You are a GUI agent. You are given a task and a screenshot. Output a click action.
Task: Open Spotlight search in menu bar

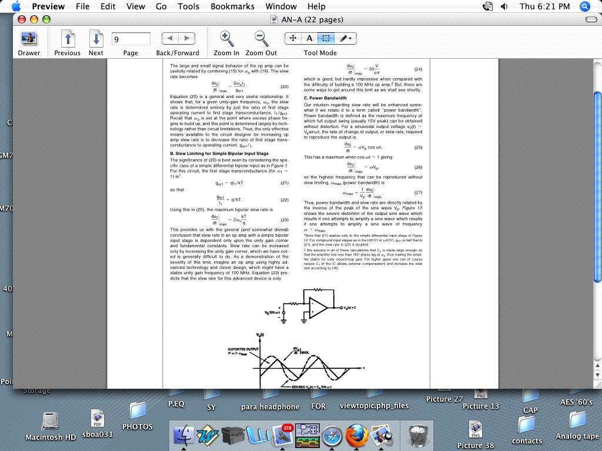coord(585,6)
